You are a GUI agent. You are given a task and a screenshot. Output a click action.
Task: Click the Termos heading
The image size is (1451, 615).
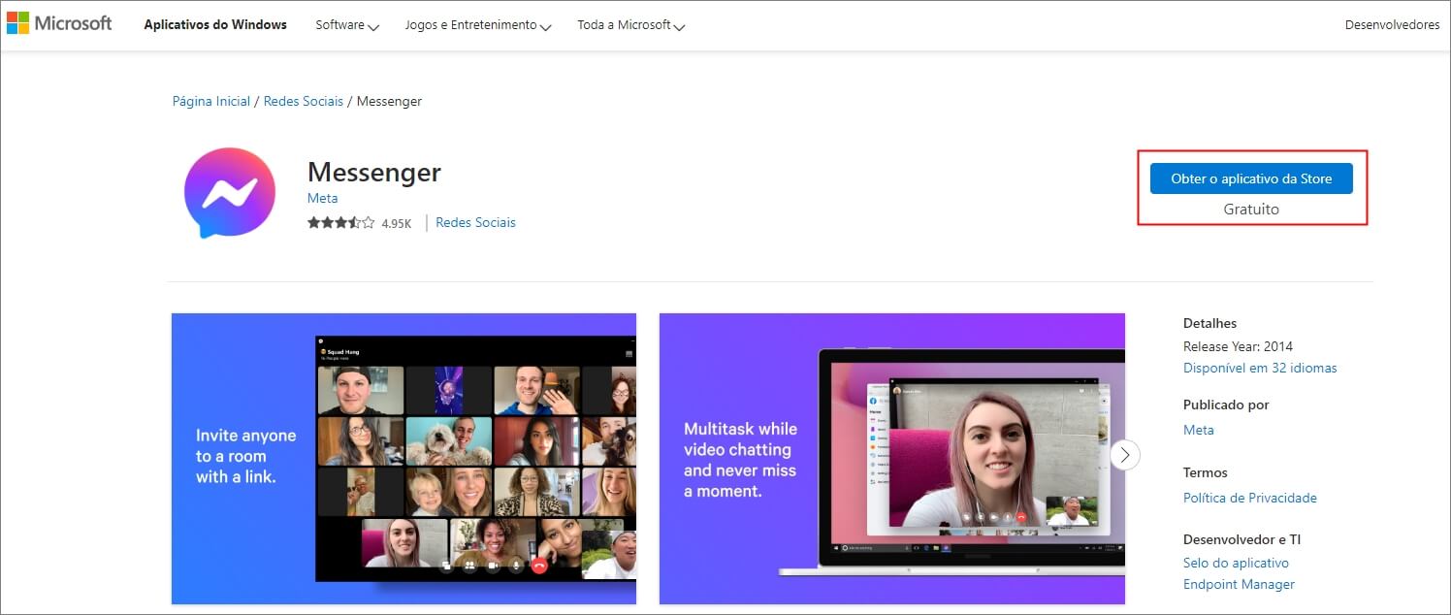click(x=1206, y=472)
